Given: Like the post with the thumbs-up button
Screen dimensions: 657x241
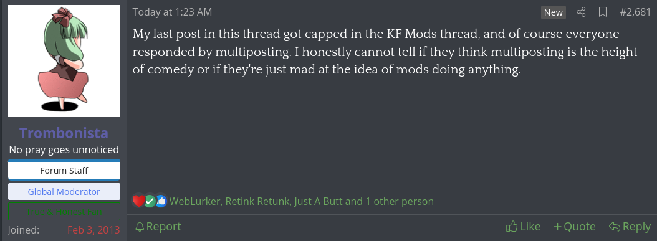Looking at the screenshot, I should tap(524, 227).
